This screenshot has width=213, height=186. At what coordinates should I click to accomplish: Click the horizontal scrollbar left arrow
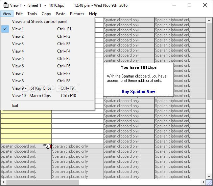(x=3, y=182)
